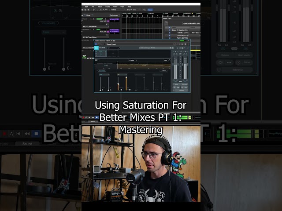282x211 pixels.
Task: Open the Track menu
Action: pyautogui.click(x=100, y=7)
